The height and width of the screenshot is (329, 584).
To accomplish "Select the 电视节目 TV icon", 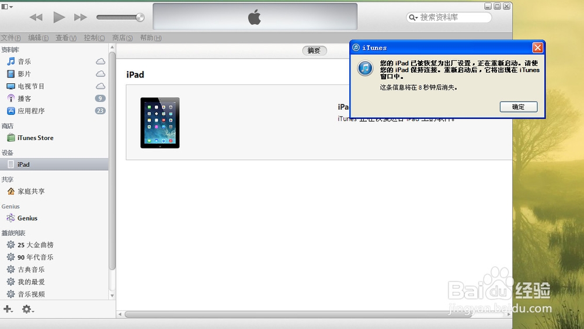I will coord(11,86).
